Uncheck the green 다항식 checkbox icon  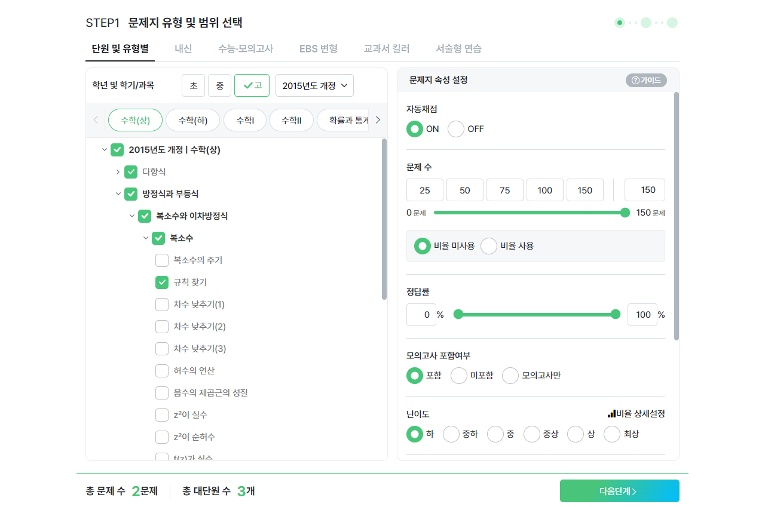(131, 172)
